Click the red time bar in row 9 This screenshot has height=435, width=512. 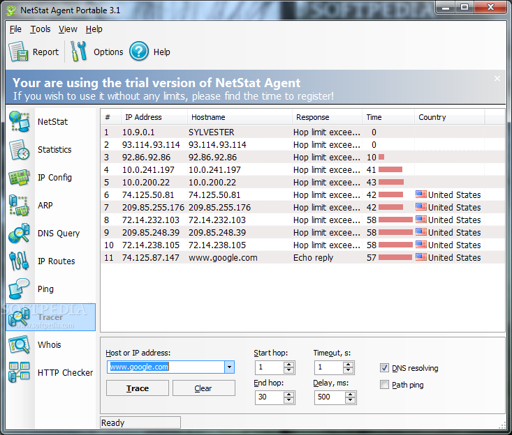click(x=395, y=232)
